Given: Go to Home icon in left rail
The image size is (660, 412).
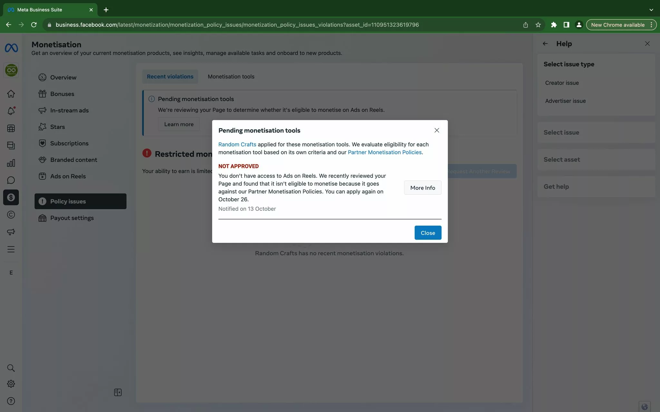Looking at the screenshot, I should pos(11,94).
